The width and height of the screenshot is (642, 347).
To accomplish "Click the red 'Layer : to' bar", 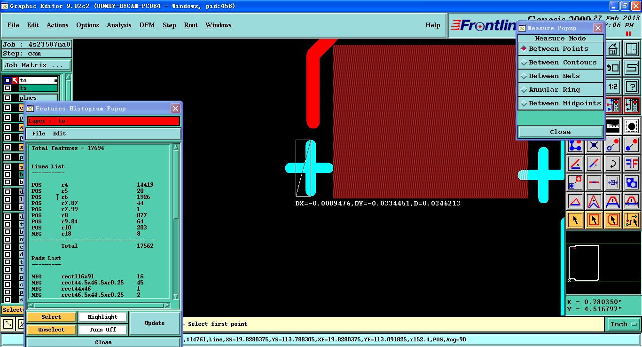I will coord(103,121).
